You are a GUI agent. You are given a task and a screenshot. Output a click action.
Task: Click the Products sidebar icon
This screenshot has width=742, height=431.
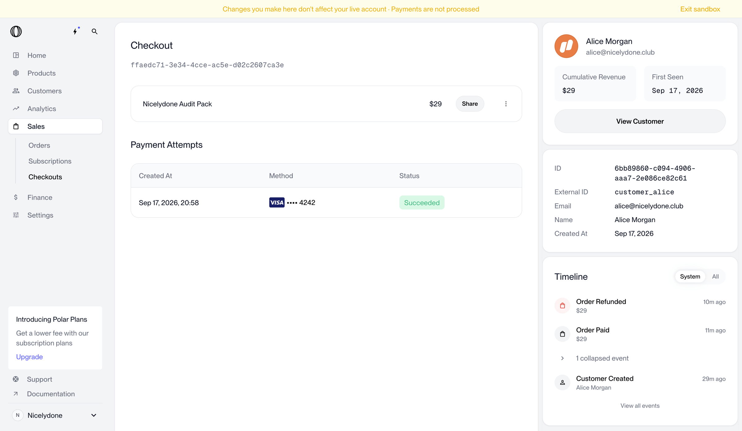[16, 73]
